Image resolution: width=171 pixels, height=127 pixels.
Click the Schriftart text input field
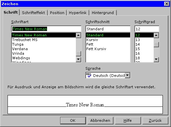point(46,29)
